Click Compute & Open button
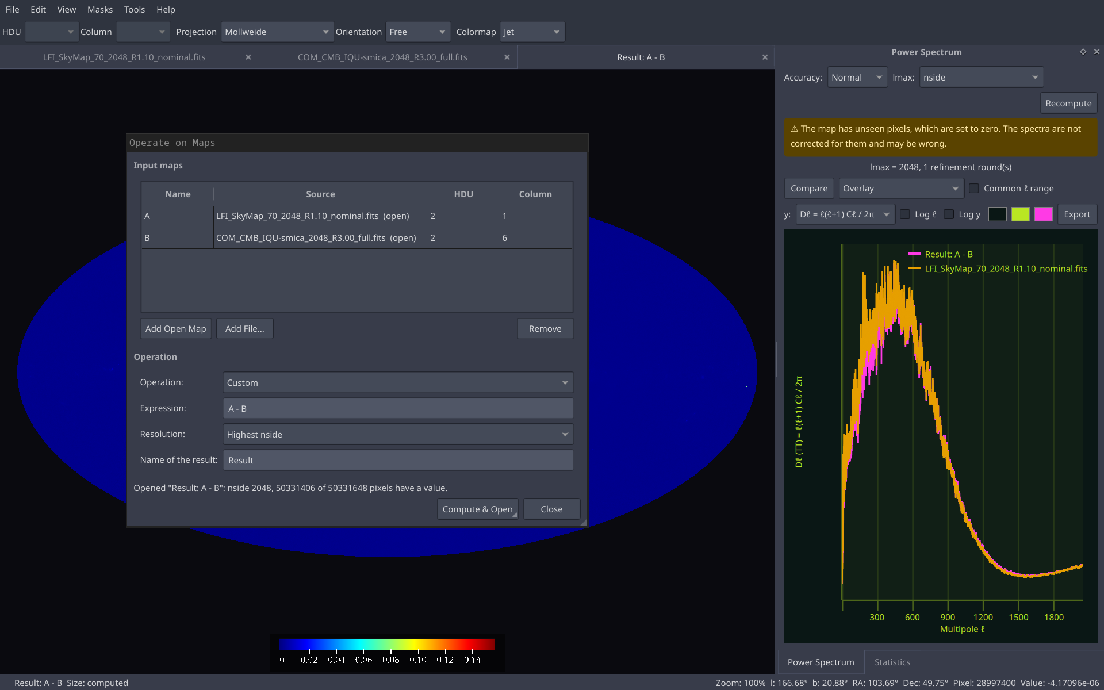 pyautogui.click(x=477, y=509)
